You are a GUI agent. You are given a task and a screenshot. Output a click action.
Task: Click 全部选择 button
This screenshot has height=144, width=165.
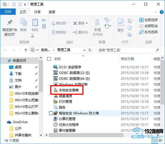coord(148,20)
